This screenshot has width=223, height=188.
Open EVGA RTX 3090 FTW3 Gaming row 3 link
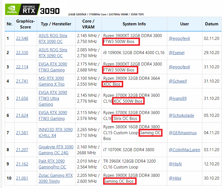click(x=53, y=67)
